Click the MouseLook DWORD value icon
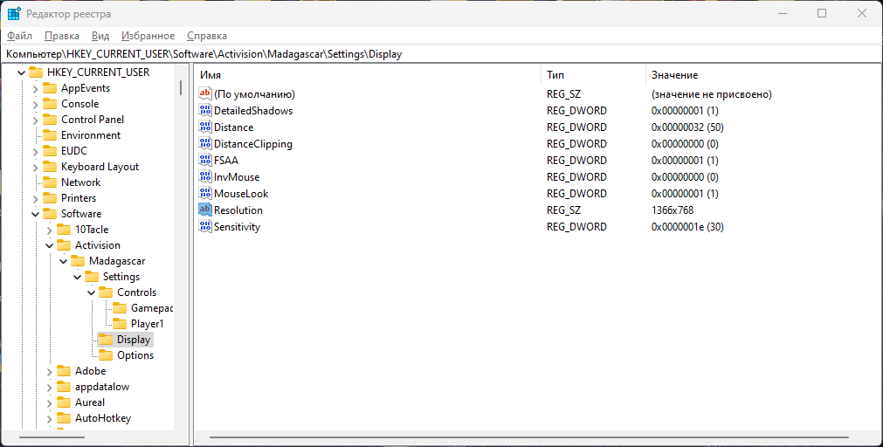This screenshot has width=883, height=447. pos(205,194)
